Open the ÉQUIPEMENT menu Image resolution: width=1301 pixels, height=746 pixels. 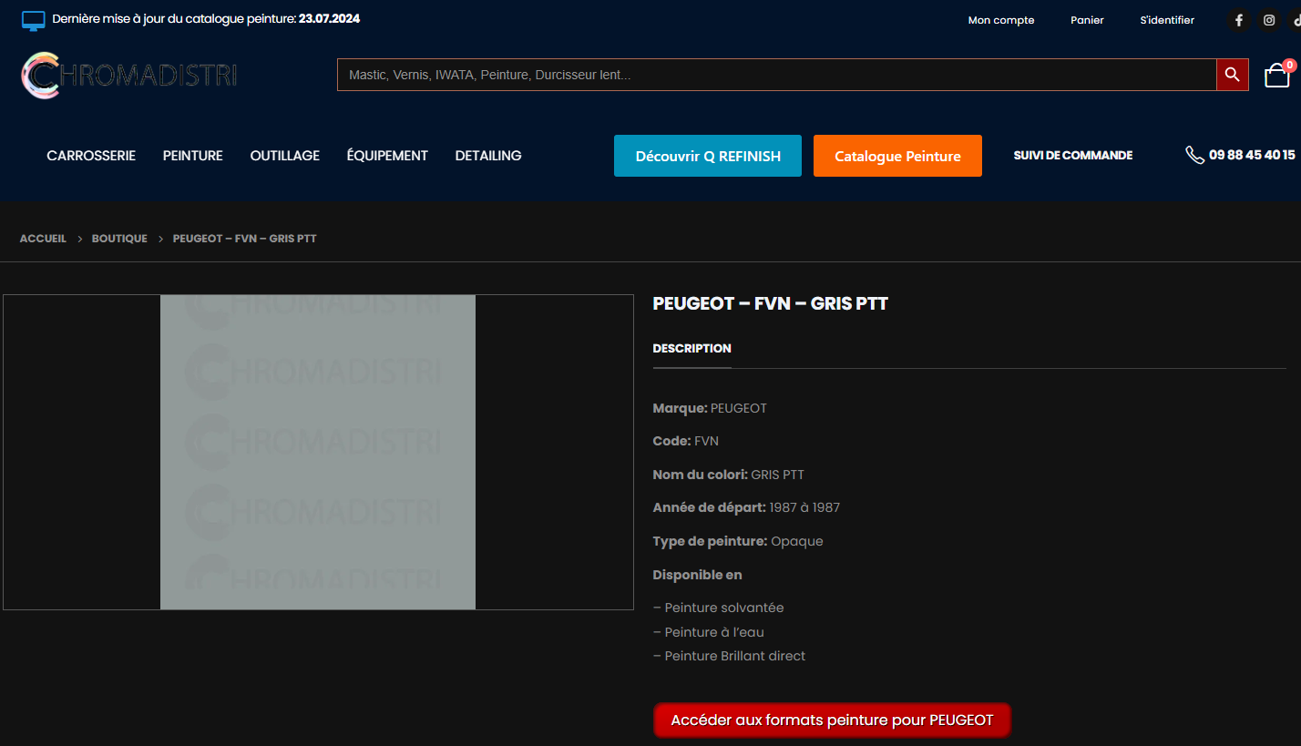click(387, 156)
